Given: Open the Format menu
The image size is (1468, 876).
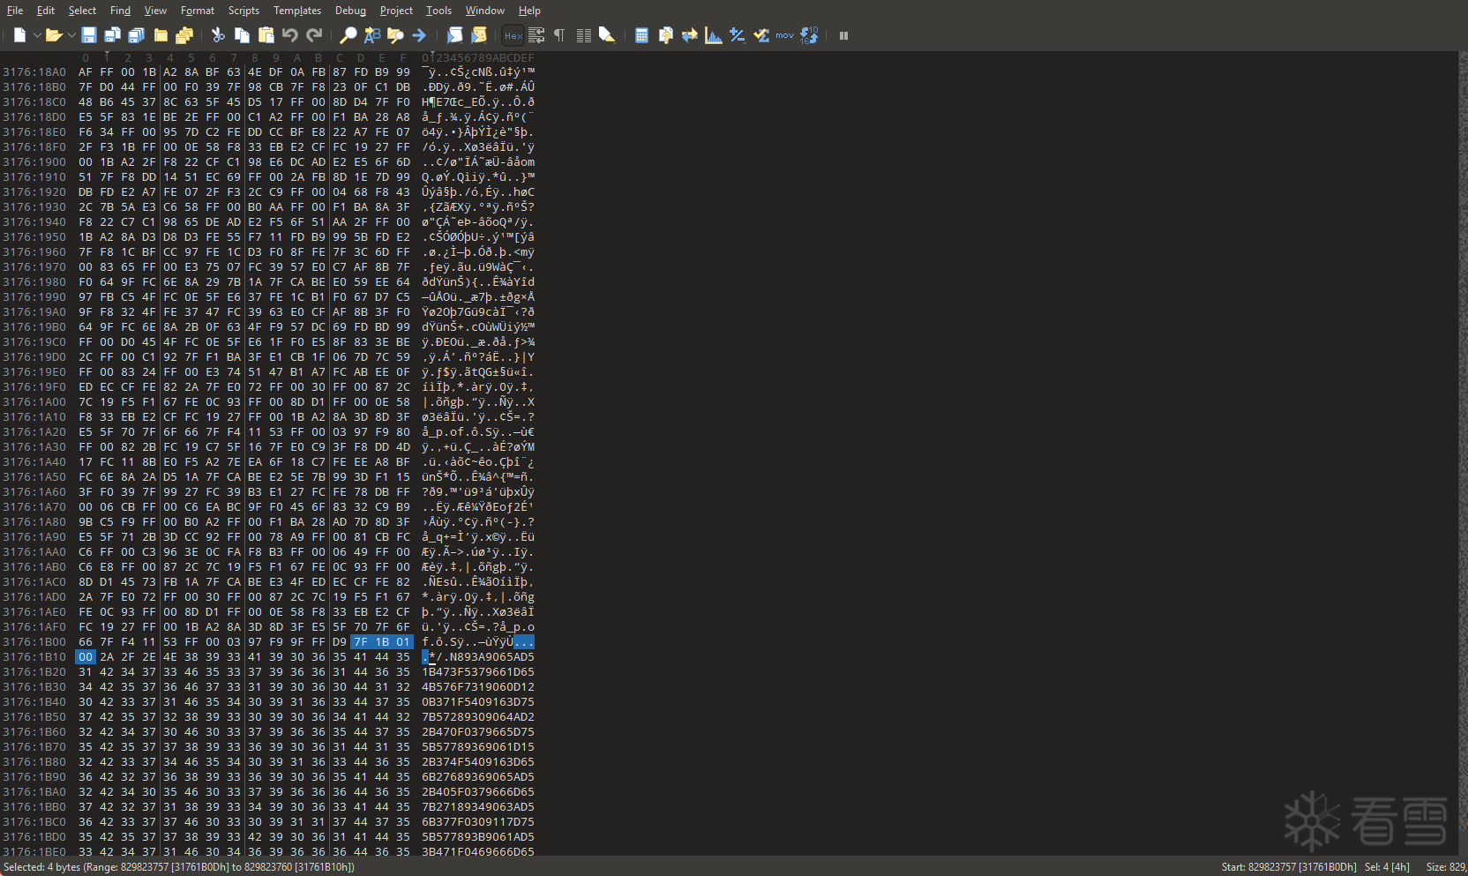Looking at the screenshot, I should pyautogui.click(x=198, y=11).
